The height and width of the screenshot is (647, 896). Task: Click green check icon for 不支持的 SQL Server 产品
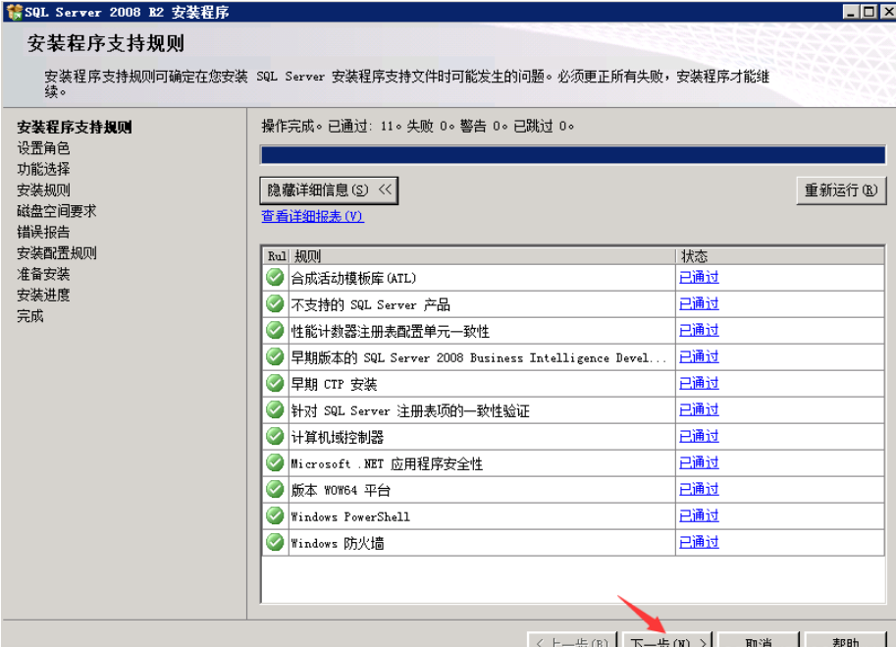click(275, 303)
